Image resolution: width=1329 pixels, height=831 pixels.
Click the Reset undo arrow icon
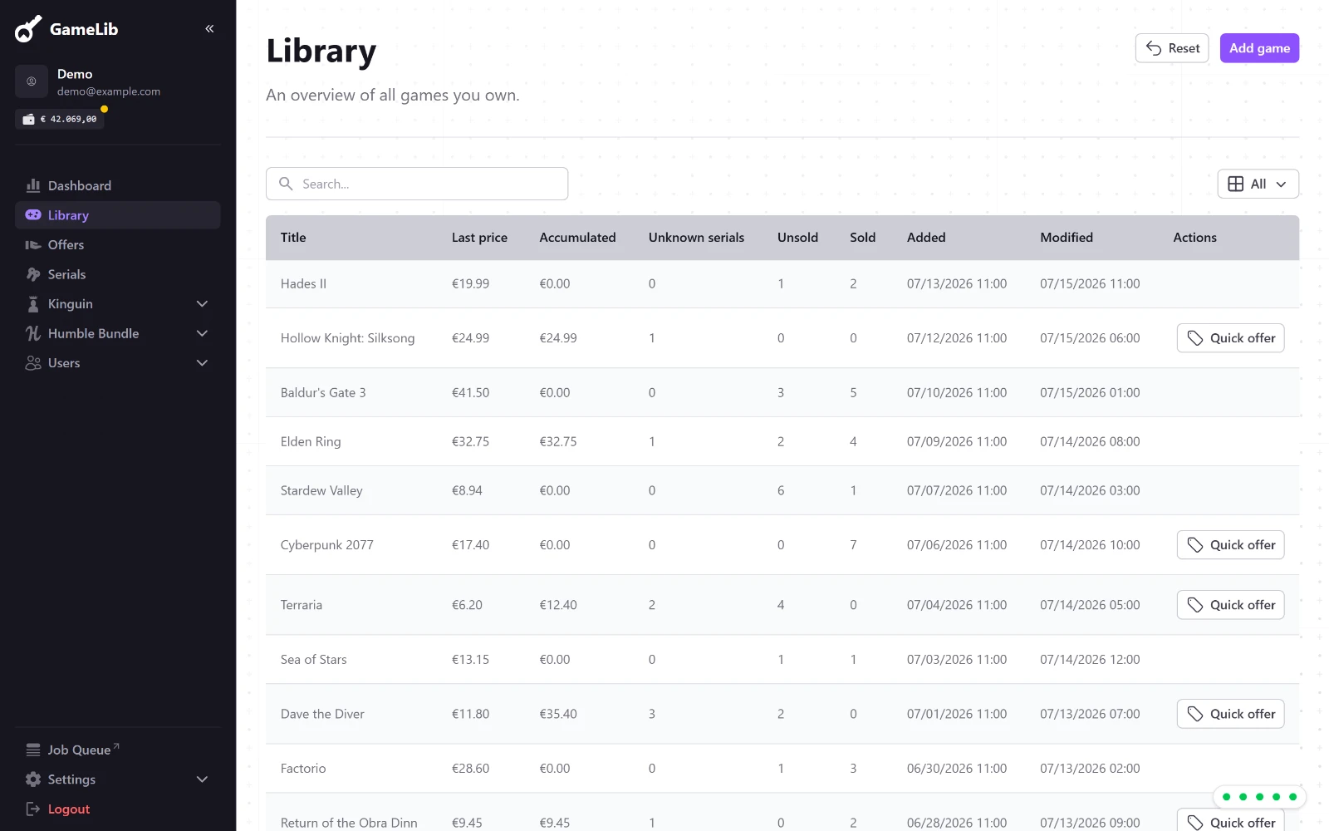click(1154, 48)
